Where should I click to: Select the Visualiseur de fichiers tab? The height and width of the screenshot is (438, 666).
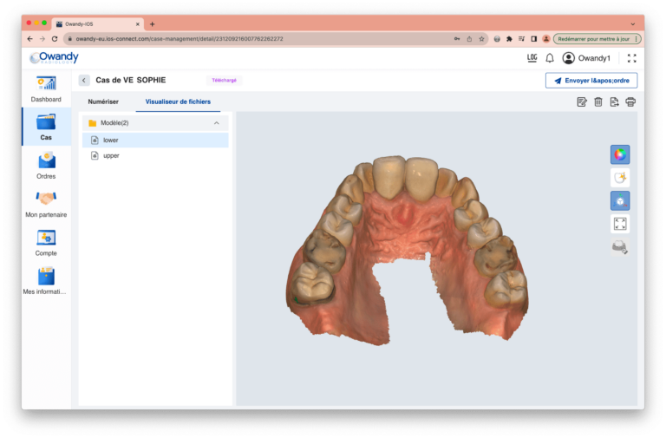coord(178,101)
